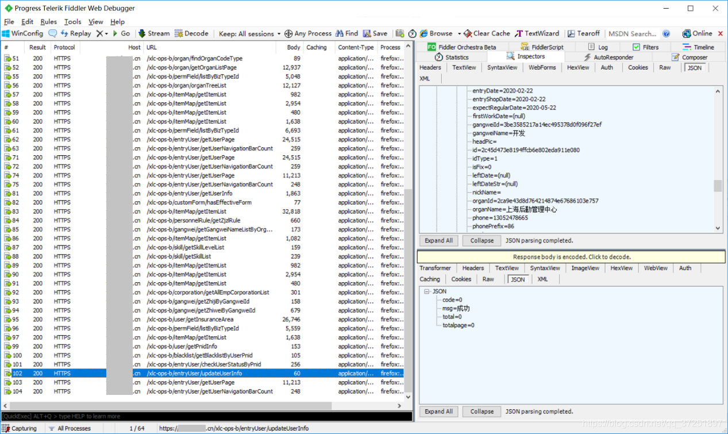Image resolution: width=728 pixels, height=434 pixels.
Task: Open the Tools menu
Action: click(72, 22)
